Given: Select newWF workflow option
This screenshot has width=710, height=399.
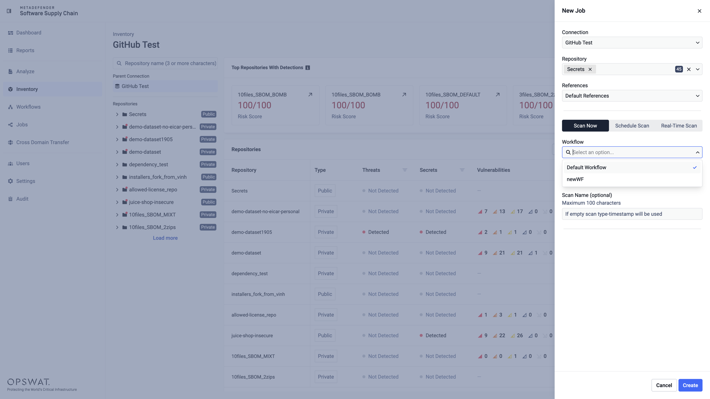Looking at the screenshot, I should pos(632,180).
